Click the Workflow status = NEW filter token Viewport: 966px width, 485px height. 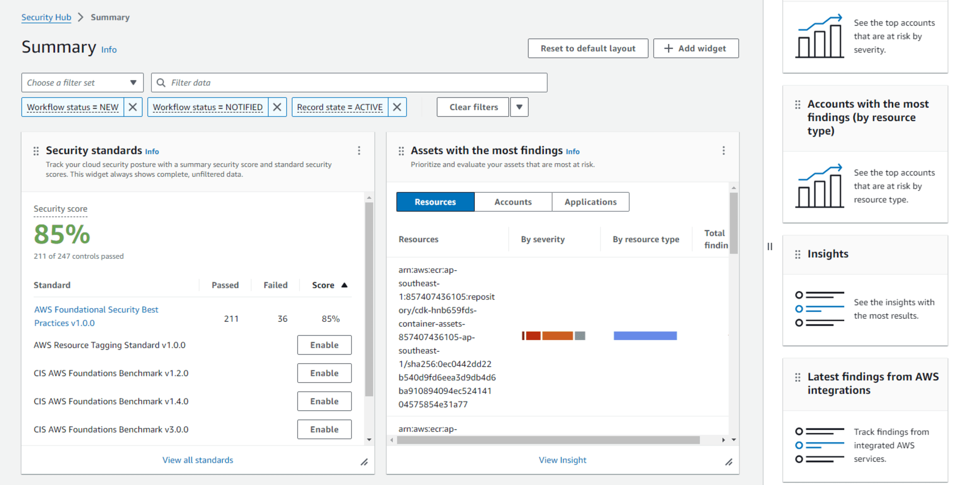coord(73,107)
